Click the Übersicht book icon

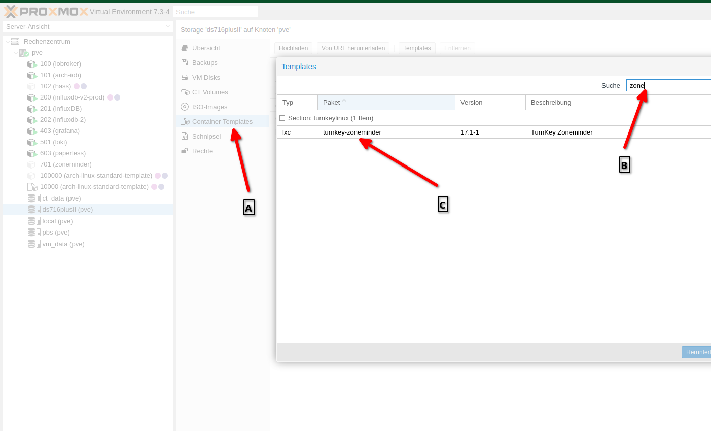[x=185, y=48]
